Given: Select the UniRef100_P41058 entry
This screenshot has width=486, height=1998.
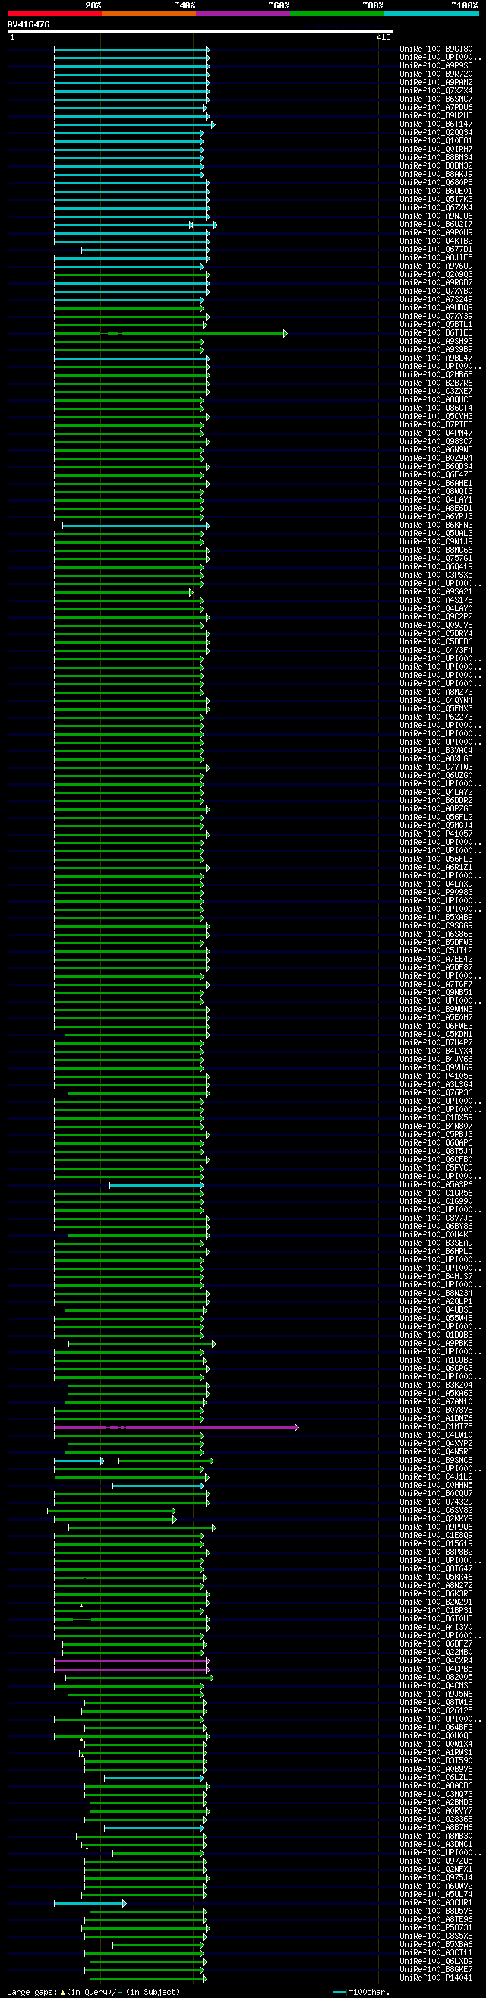Looking at the screenshot, I should click(x=436, y=1076).
